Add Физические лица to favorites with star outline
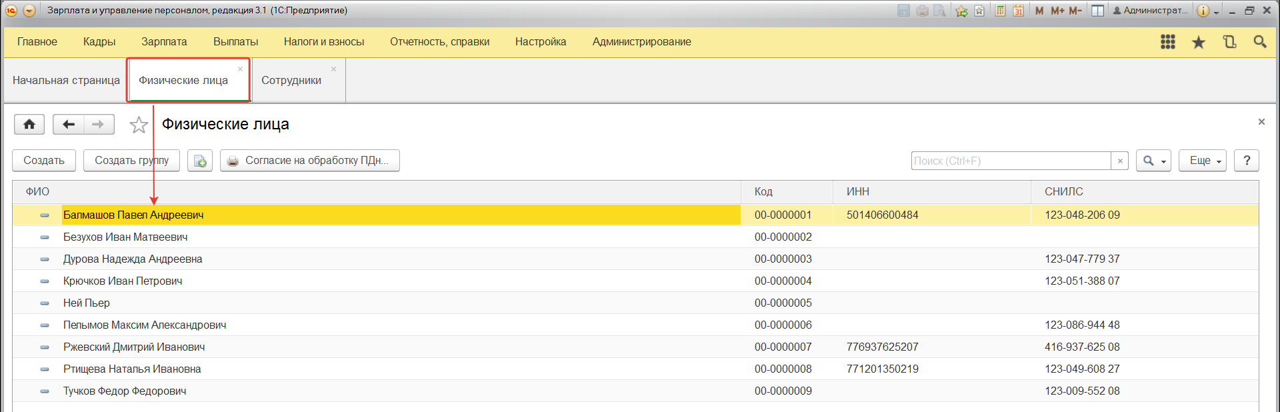The height and width of the screenshot is (412, 1280). point(139,125)
